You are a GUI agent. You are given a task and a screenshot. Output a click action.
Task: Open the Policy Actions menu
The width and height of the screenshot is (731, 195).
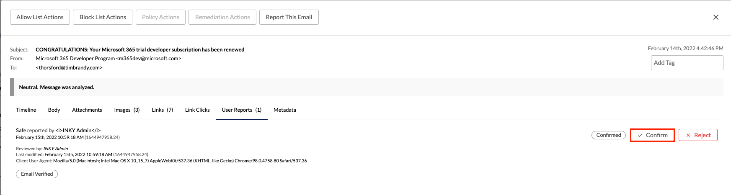pos(160,17)
